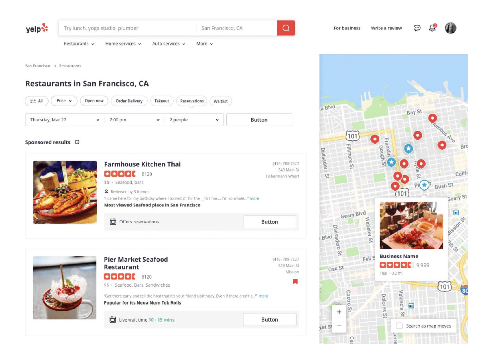The width and height of the screenshot is (482, 359).
Task: Go to Restaurants breadcrumb
Action: pyautogui.click(x=70, y=66)
